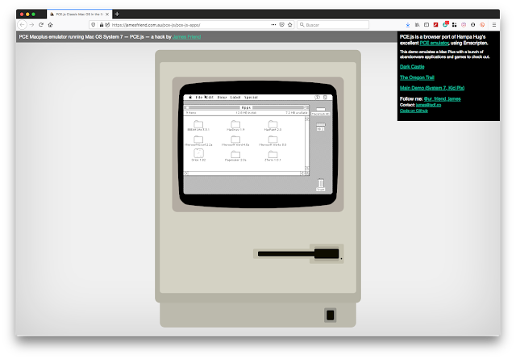Open the Special menu in emulated Mac
Screen dimensions: 516x359
[x=251, y=98]
